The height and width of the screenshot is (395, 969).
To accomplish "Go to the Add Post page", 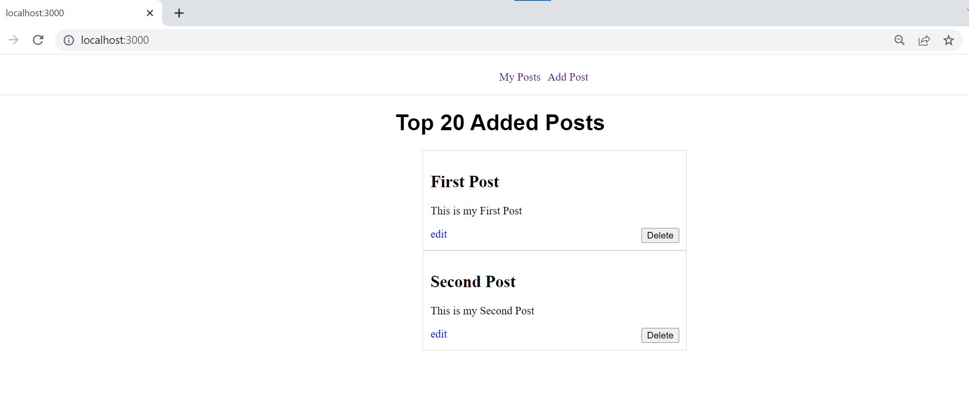I will [568, 77].
